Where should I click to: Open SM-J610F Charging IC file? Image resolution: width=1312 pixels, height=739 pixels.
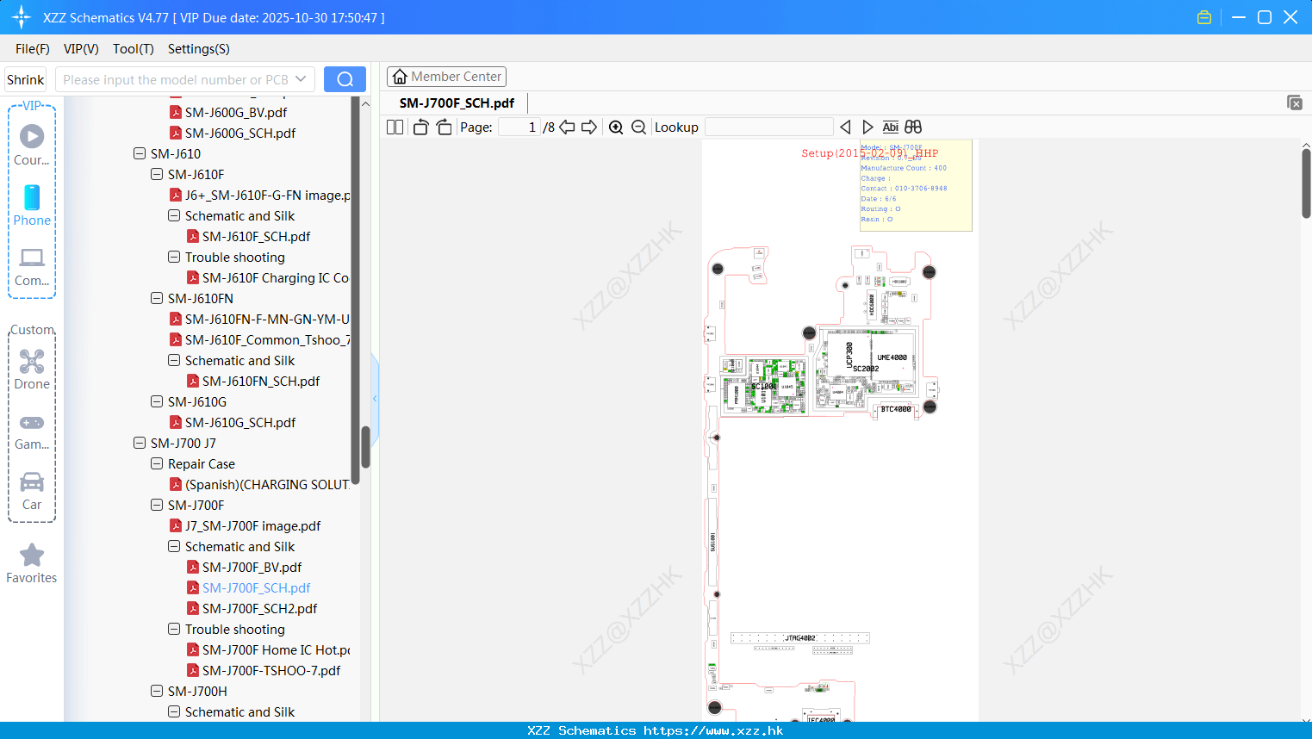[x=276, y=278]
